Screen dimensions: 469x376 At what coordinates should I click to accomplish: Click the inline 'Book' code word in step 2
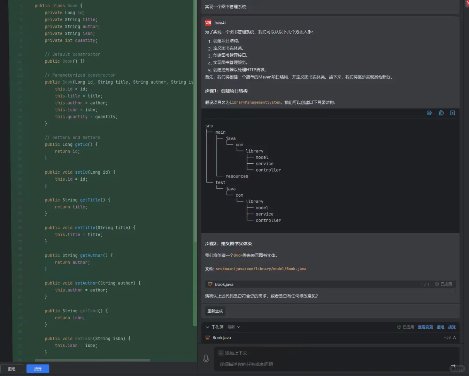[x=238, y=256]
